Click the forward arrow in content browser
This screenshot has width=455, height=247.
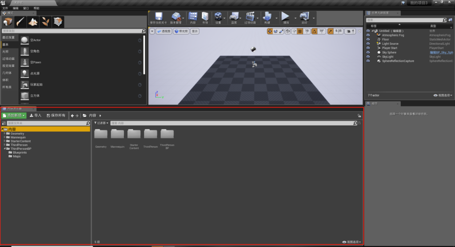point(77,116)
